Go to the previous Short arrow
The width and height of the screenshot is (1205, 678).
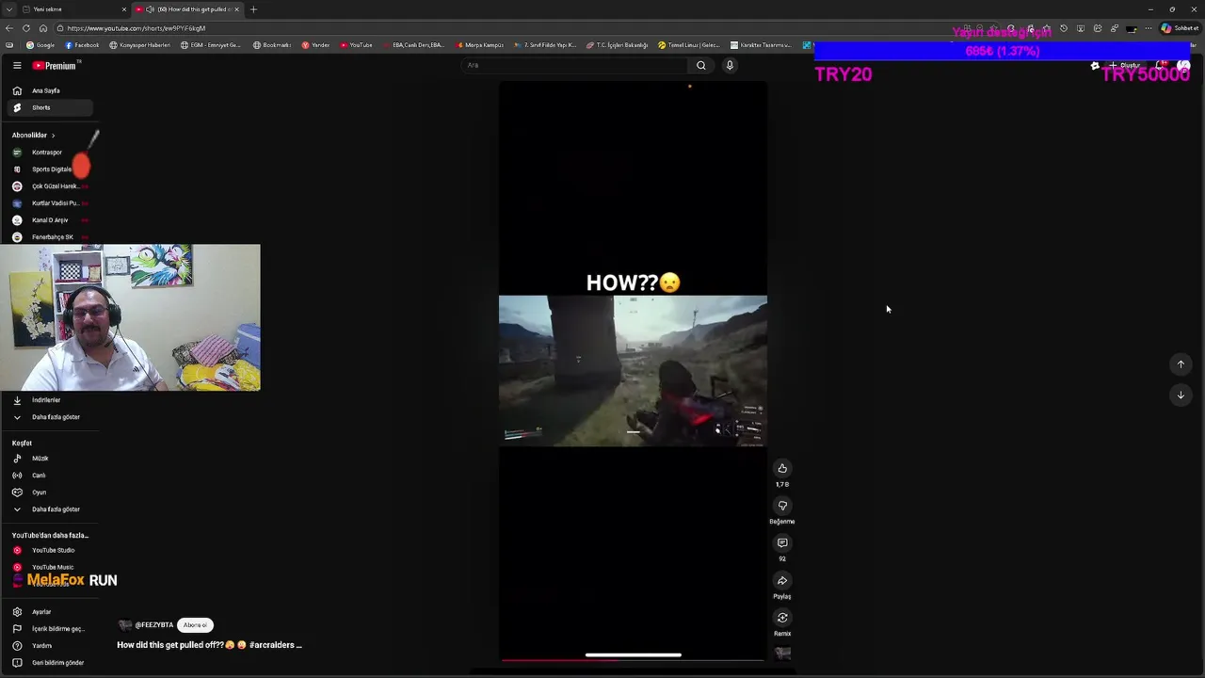pos(1181,364)
